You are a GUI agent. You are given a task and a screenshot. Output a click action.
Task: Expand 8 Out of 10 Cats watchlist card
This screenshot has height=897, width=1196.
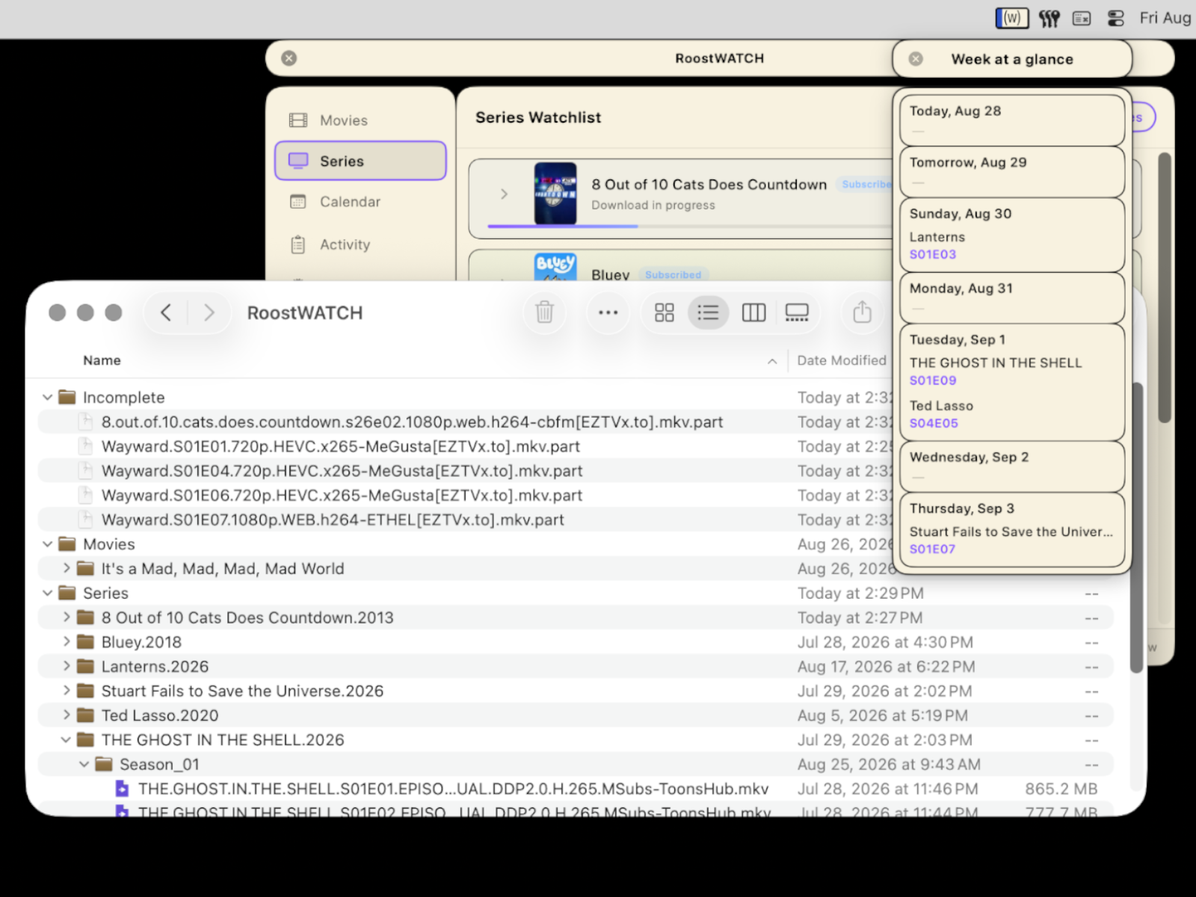(x=504, y=194)
